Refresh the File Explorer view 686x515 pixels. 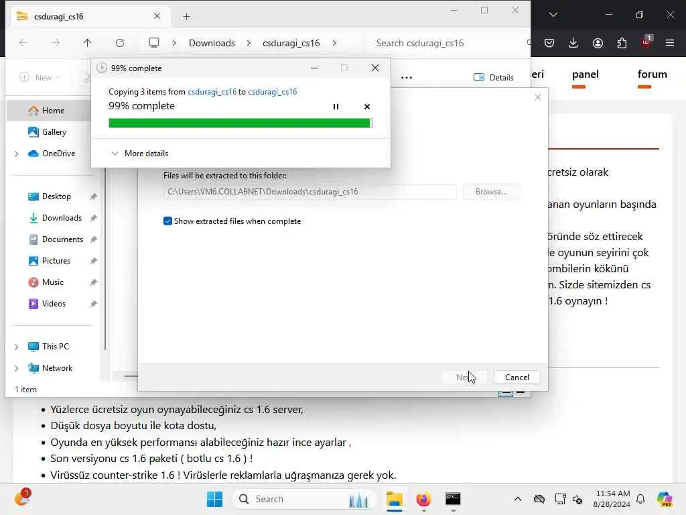[x=119, y=42]
